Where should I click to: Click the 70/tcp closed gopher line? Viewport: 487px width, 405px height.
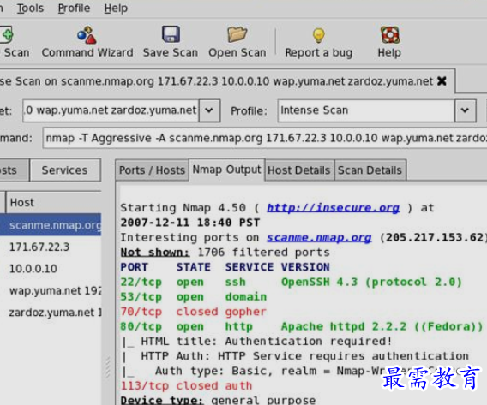(194, 312)
